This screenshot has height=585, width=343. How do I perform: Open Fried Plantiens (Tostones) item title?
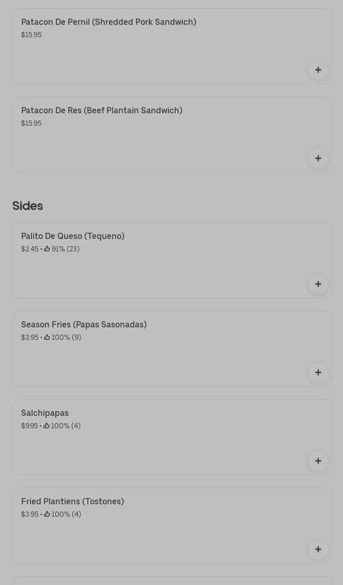click(72, 502)
